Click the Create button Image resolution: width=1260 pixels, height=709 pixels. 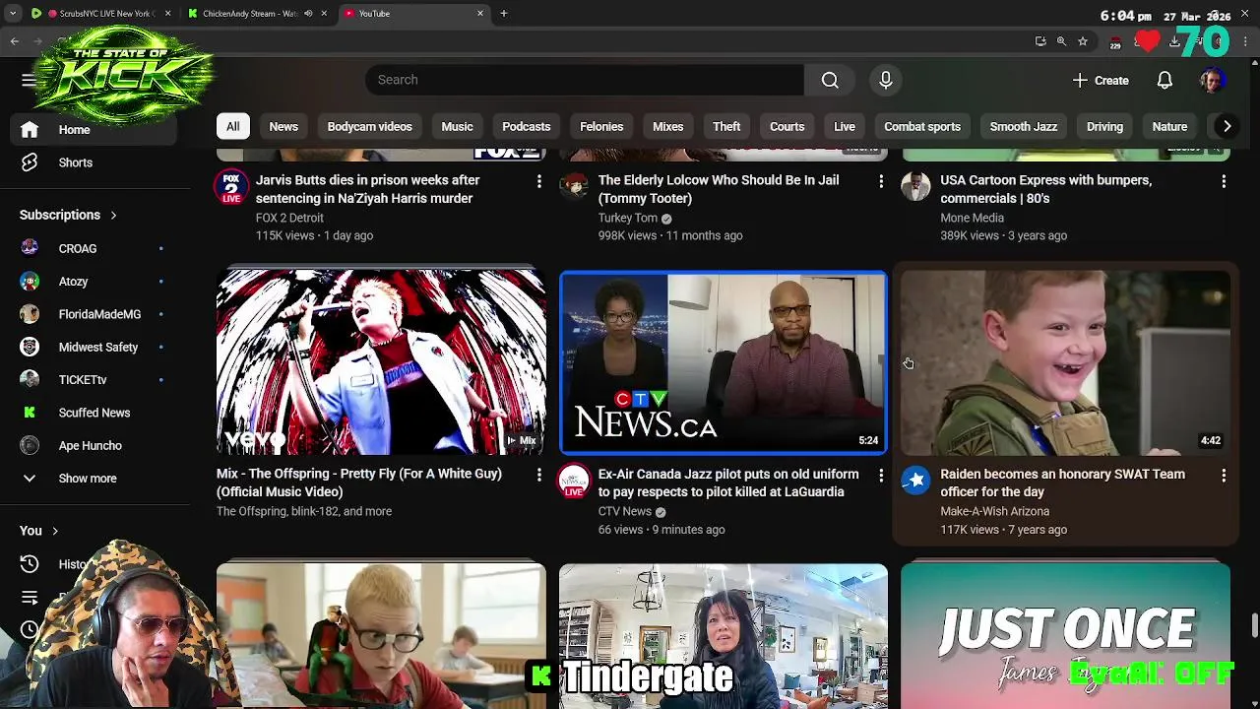1101,80
